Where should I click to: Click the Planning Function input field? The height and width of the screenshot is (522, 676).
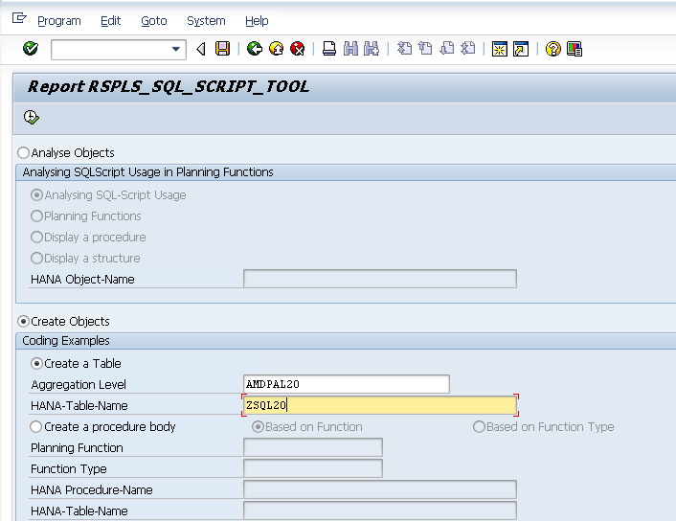tap(313, 447)
